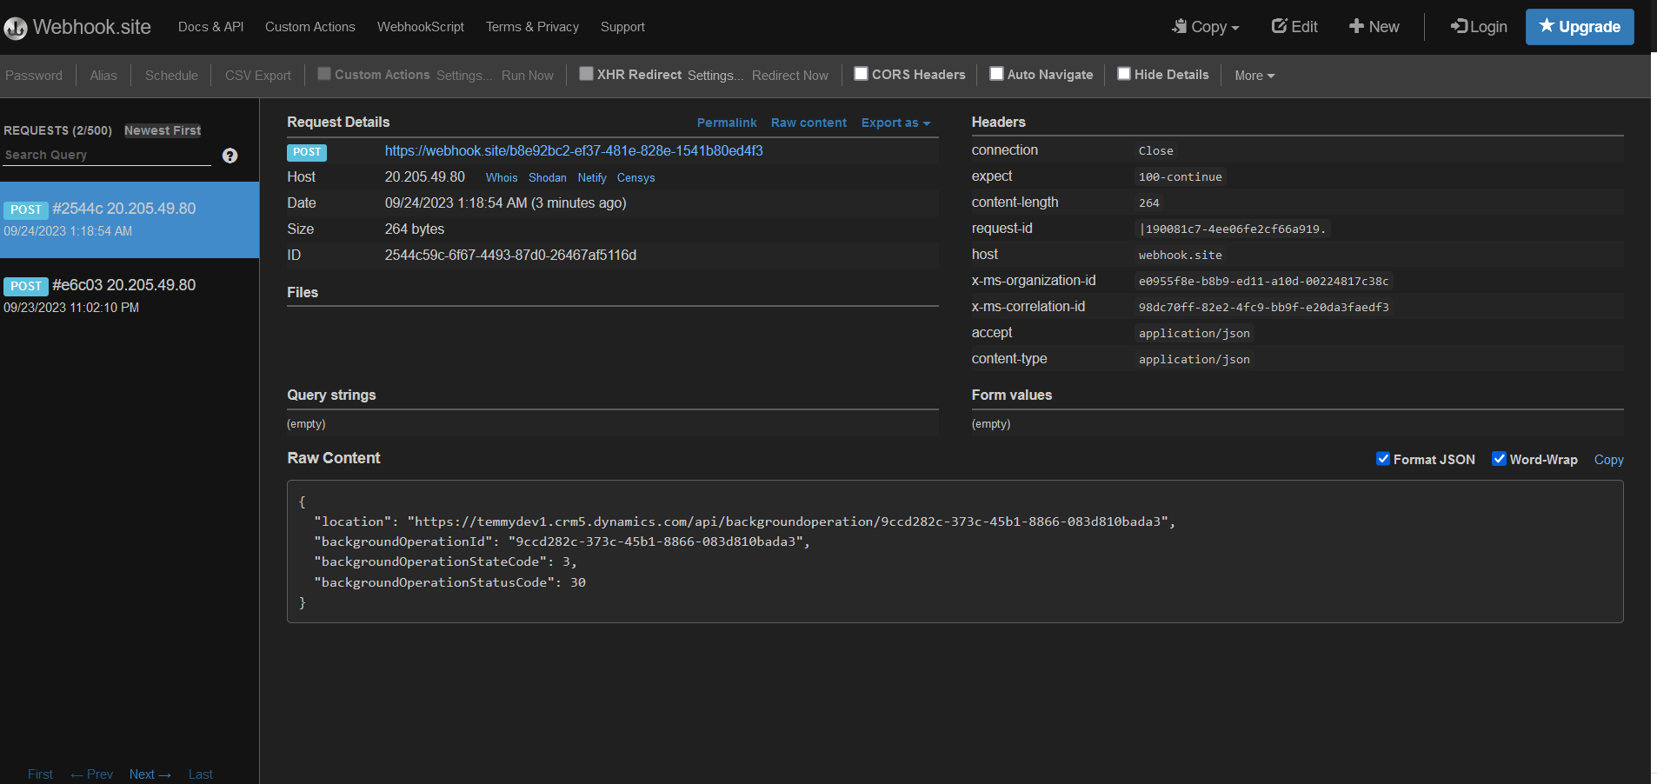Click the x-ms-organization-id header value

tap(1263, 282)
